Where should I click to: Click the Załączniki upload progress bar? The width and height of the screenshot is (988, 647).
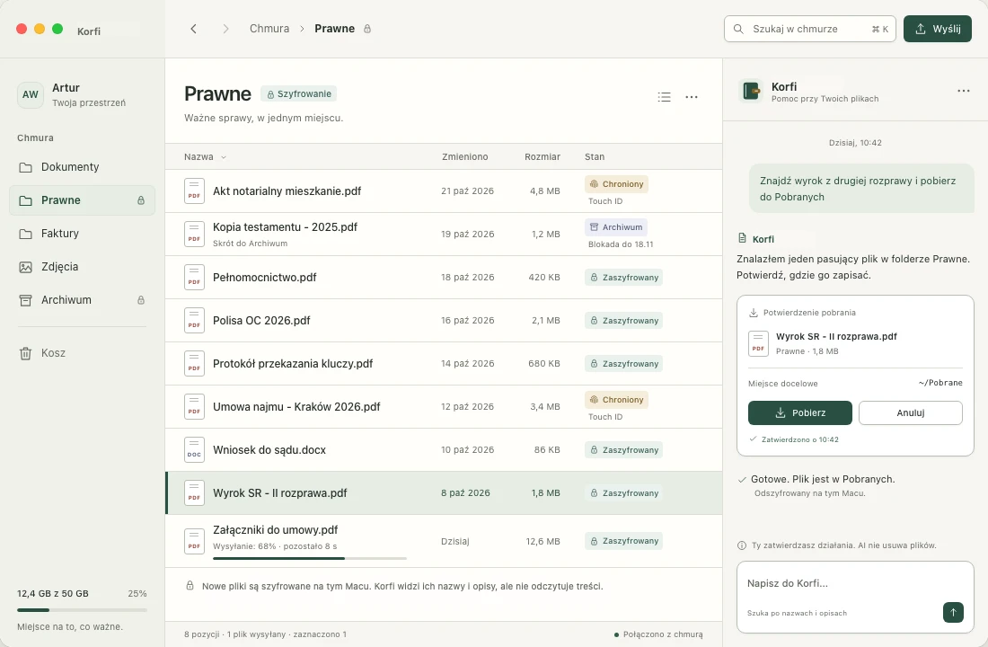[309, 558]
